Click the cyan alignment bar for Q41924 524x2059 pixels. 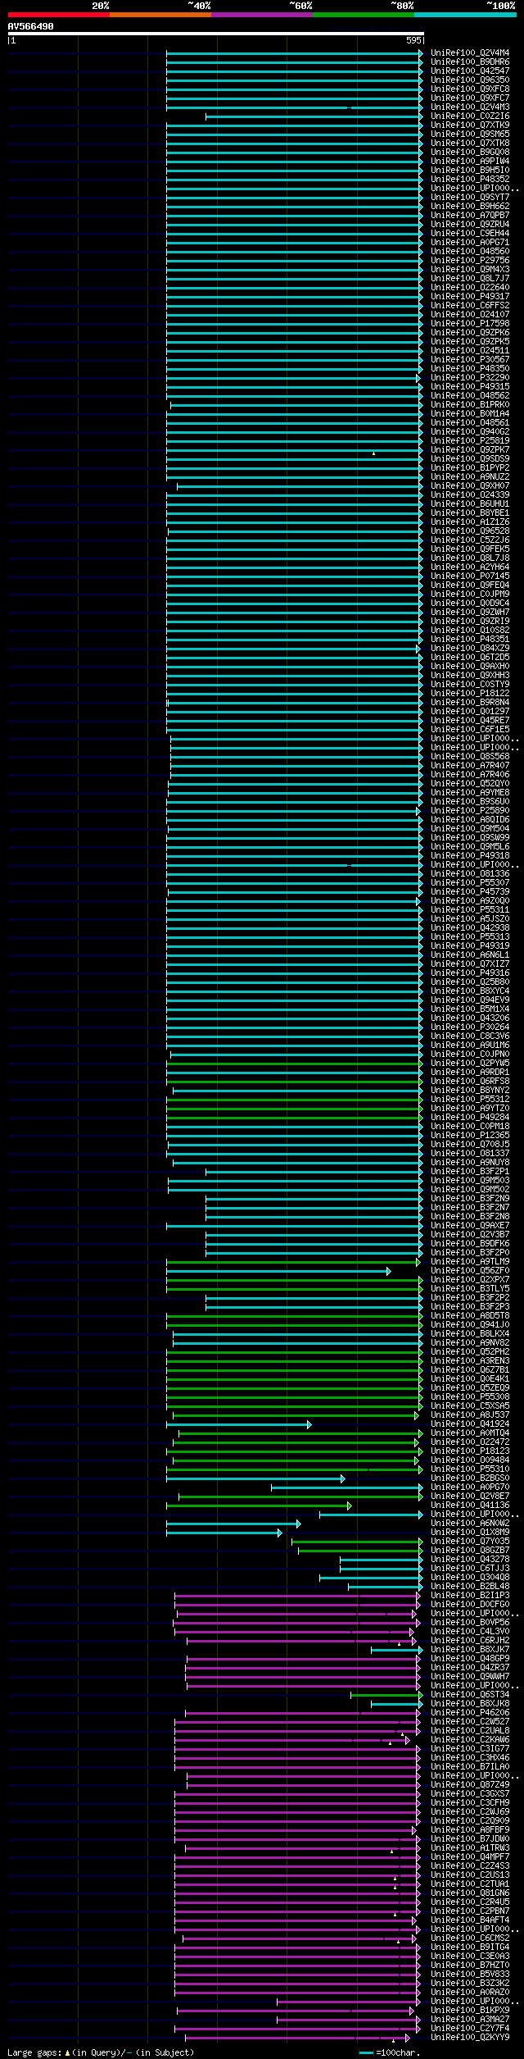click(x=238, y=1424)
